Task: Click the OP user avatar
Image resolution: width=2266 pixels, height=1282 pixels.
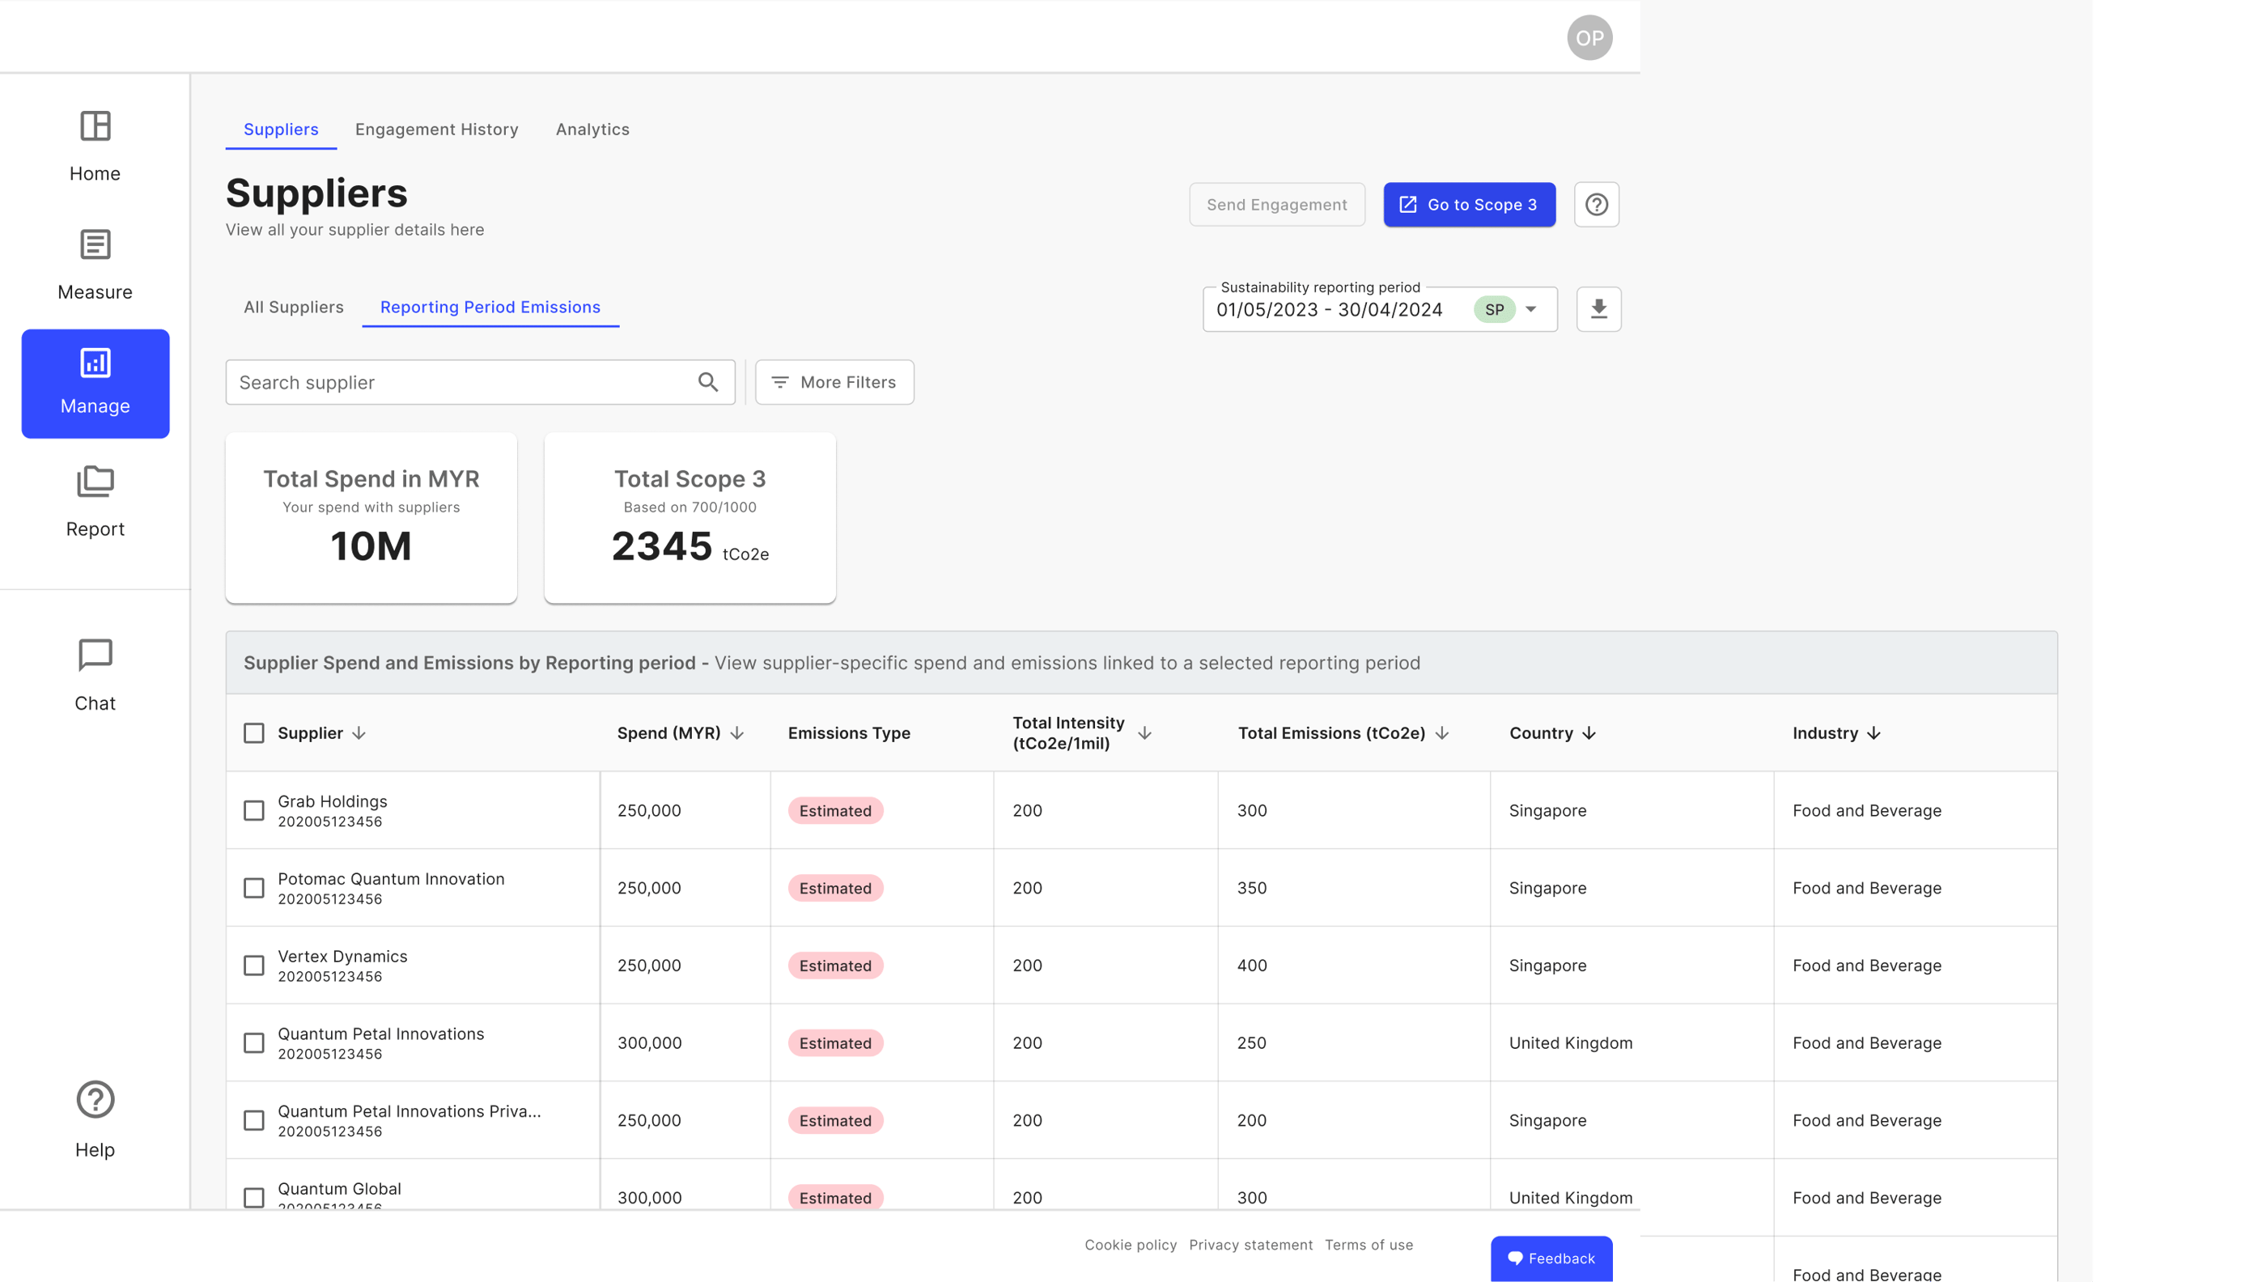Action: [x=1589, y=38]
